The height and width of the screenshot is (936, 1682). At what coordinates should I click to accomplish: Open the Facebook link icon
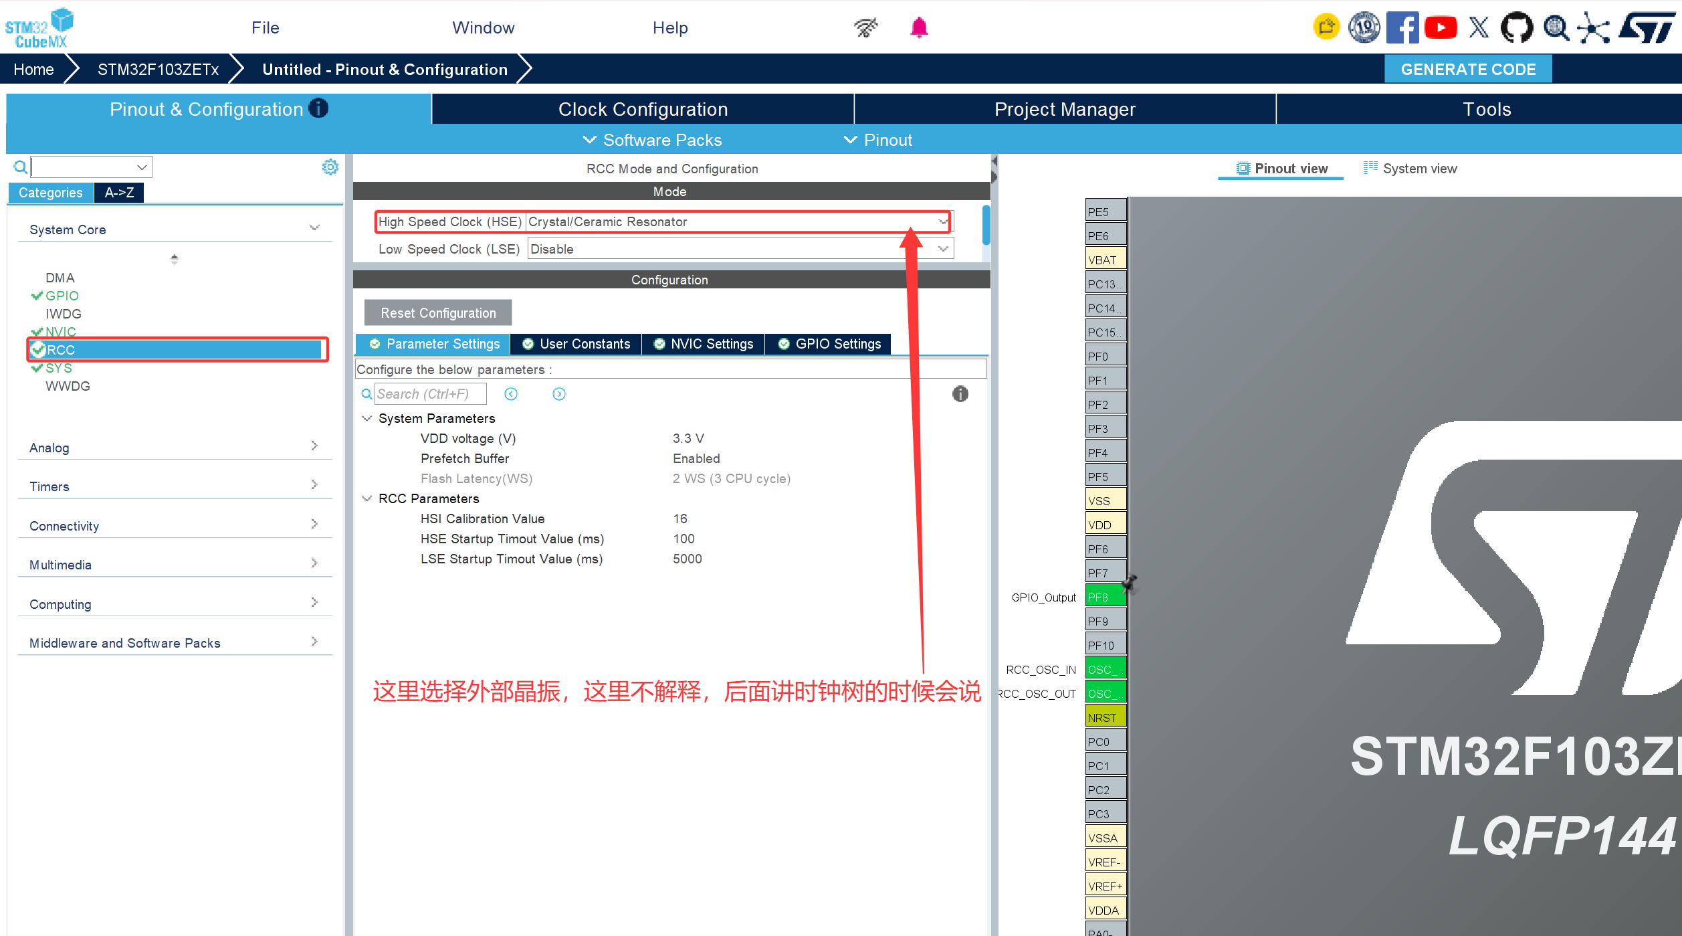(x=1402, y=27)
